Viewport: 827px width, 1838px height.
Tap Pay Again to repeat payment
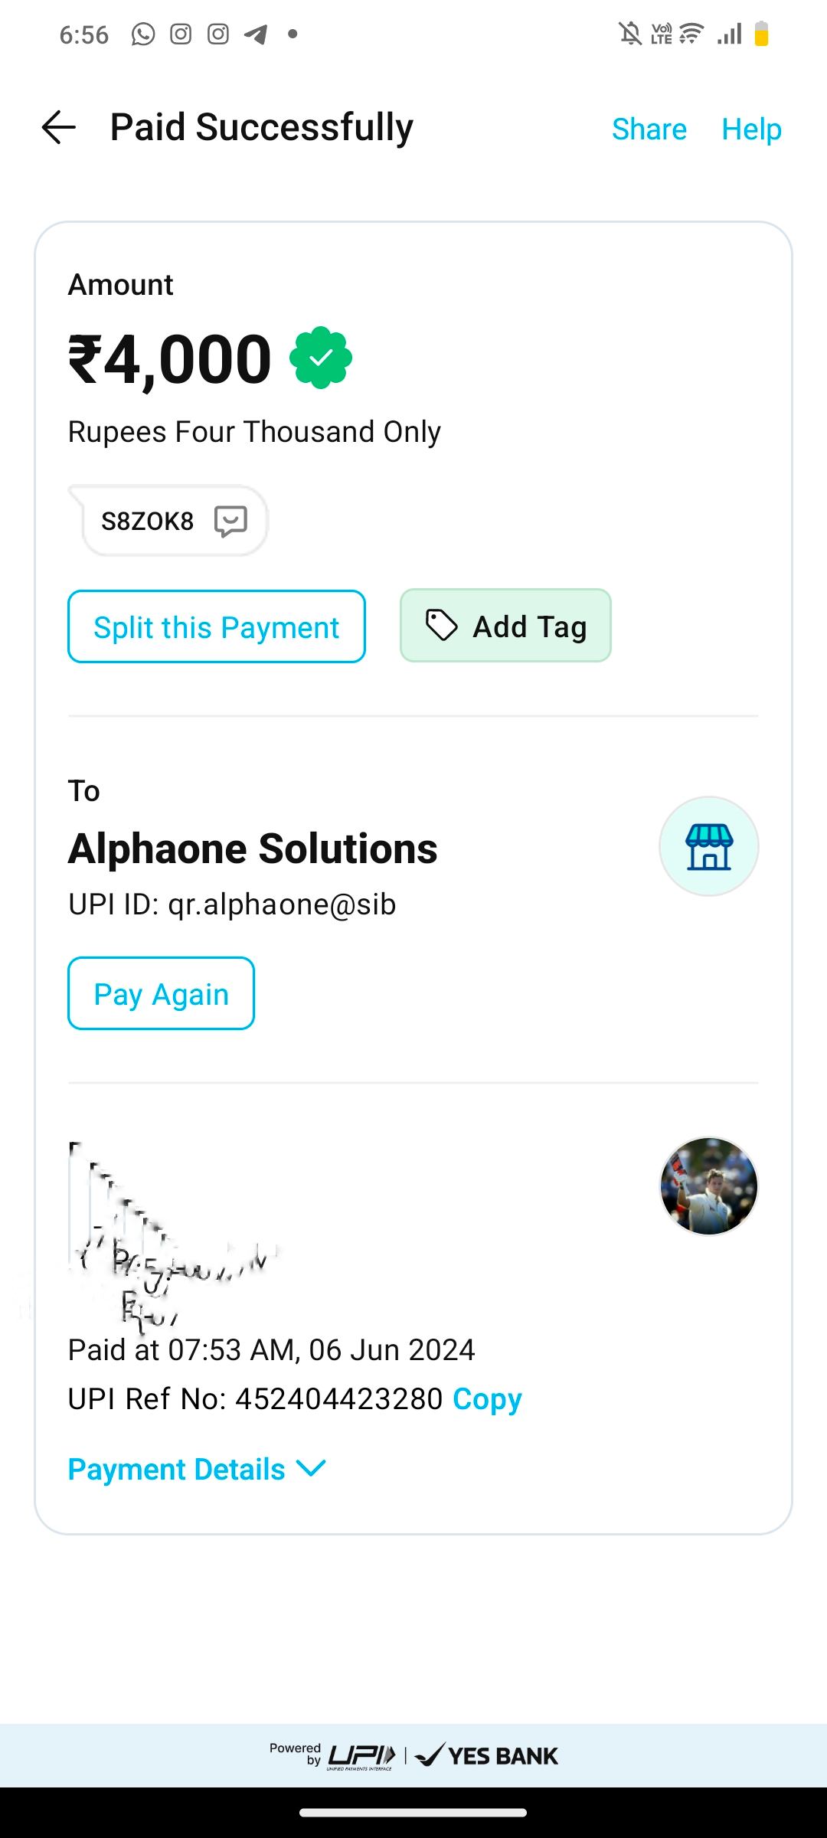pyautogui.click(x=161, y=993)
